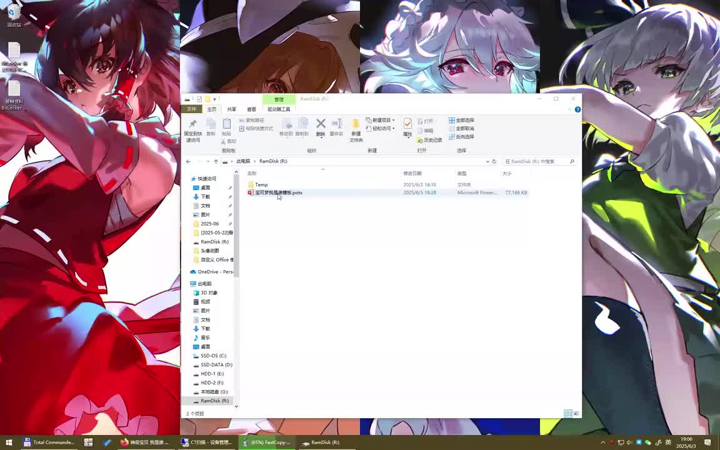Viewport: 720px width, 450px height.
Task: Choose Invert selection (反向选择)
Action: (x=461, y=137)
